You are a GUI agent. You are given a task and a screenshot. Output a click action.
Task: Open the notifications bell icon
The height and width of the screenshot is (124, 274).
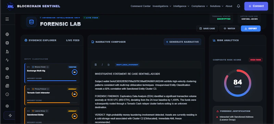[238, 6]
